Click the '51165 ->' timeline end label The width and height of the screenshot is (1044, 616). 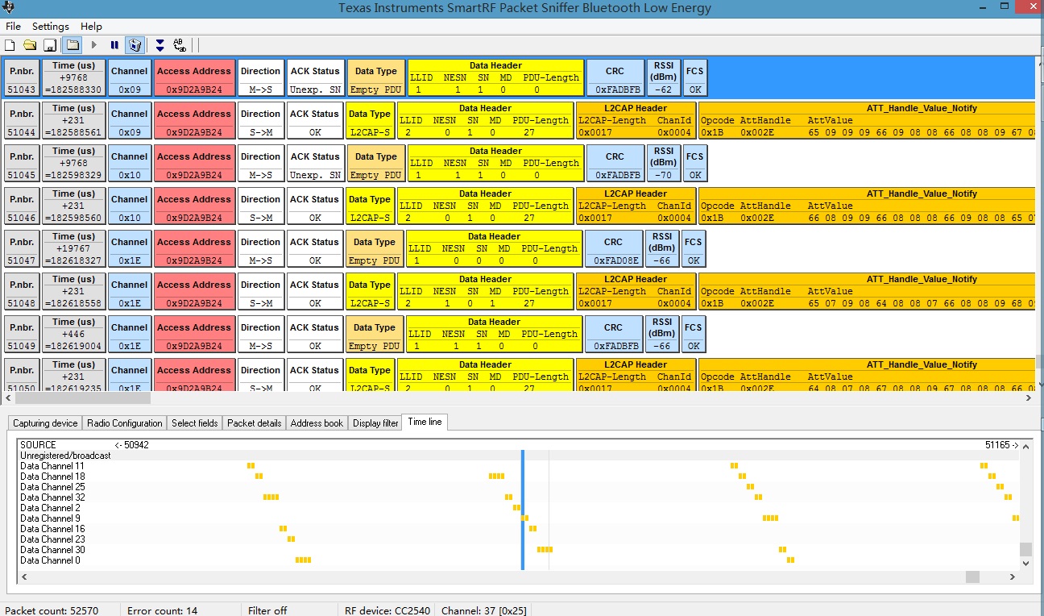(1001, 445)
